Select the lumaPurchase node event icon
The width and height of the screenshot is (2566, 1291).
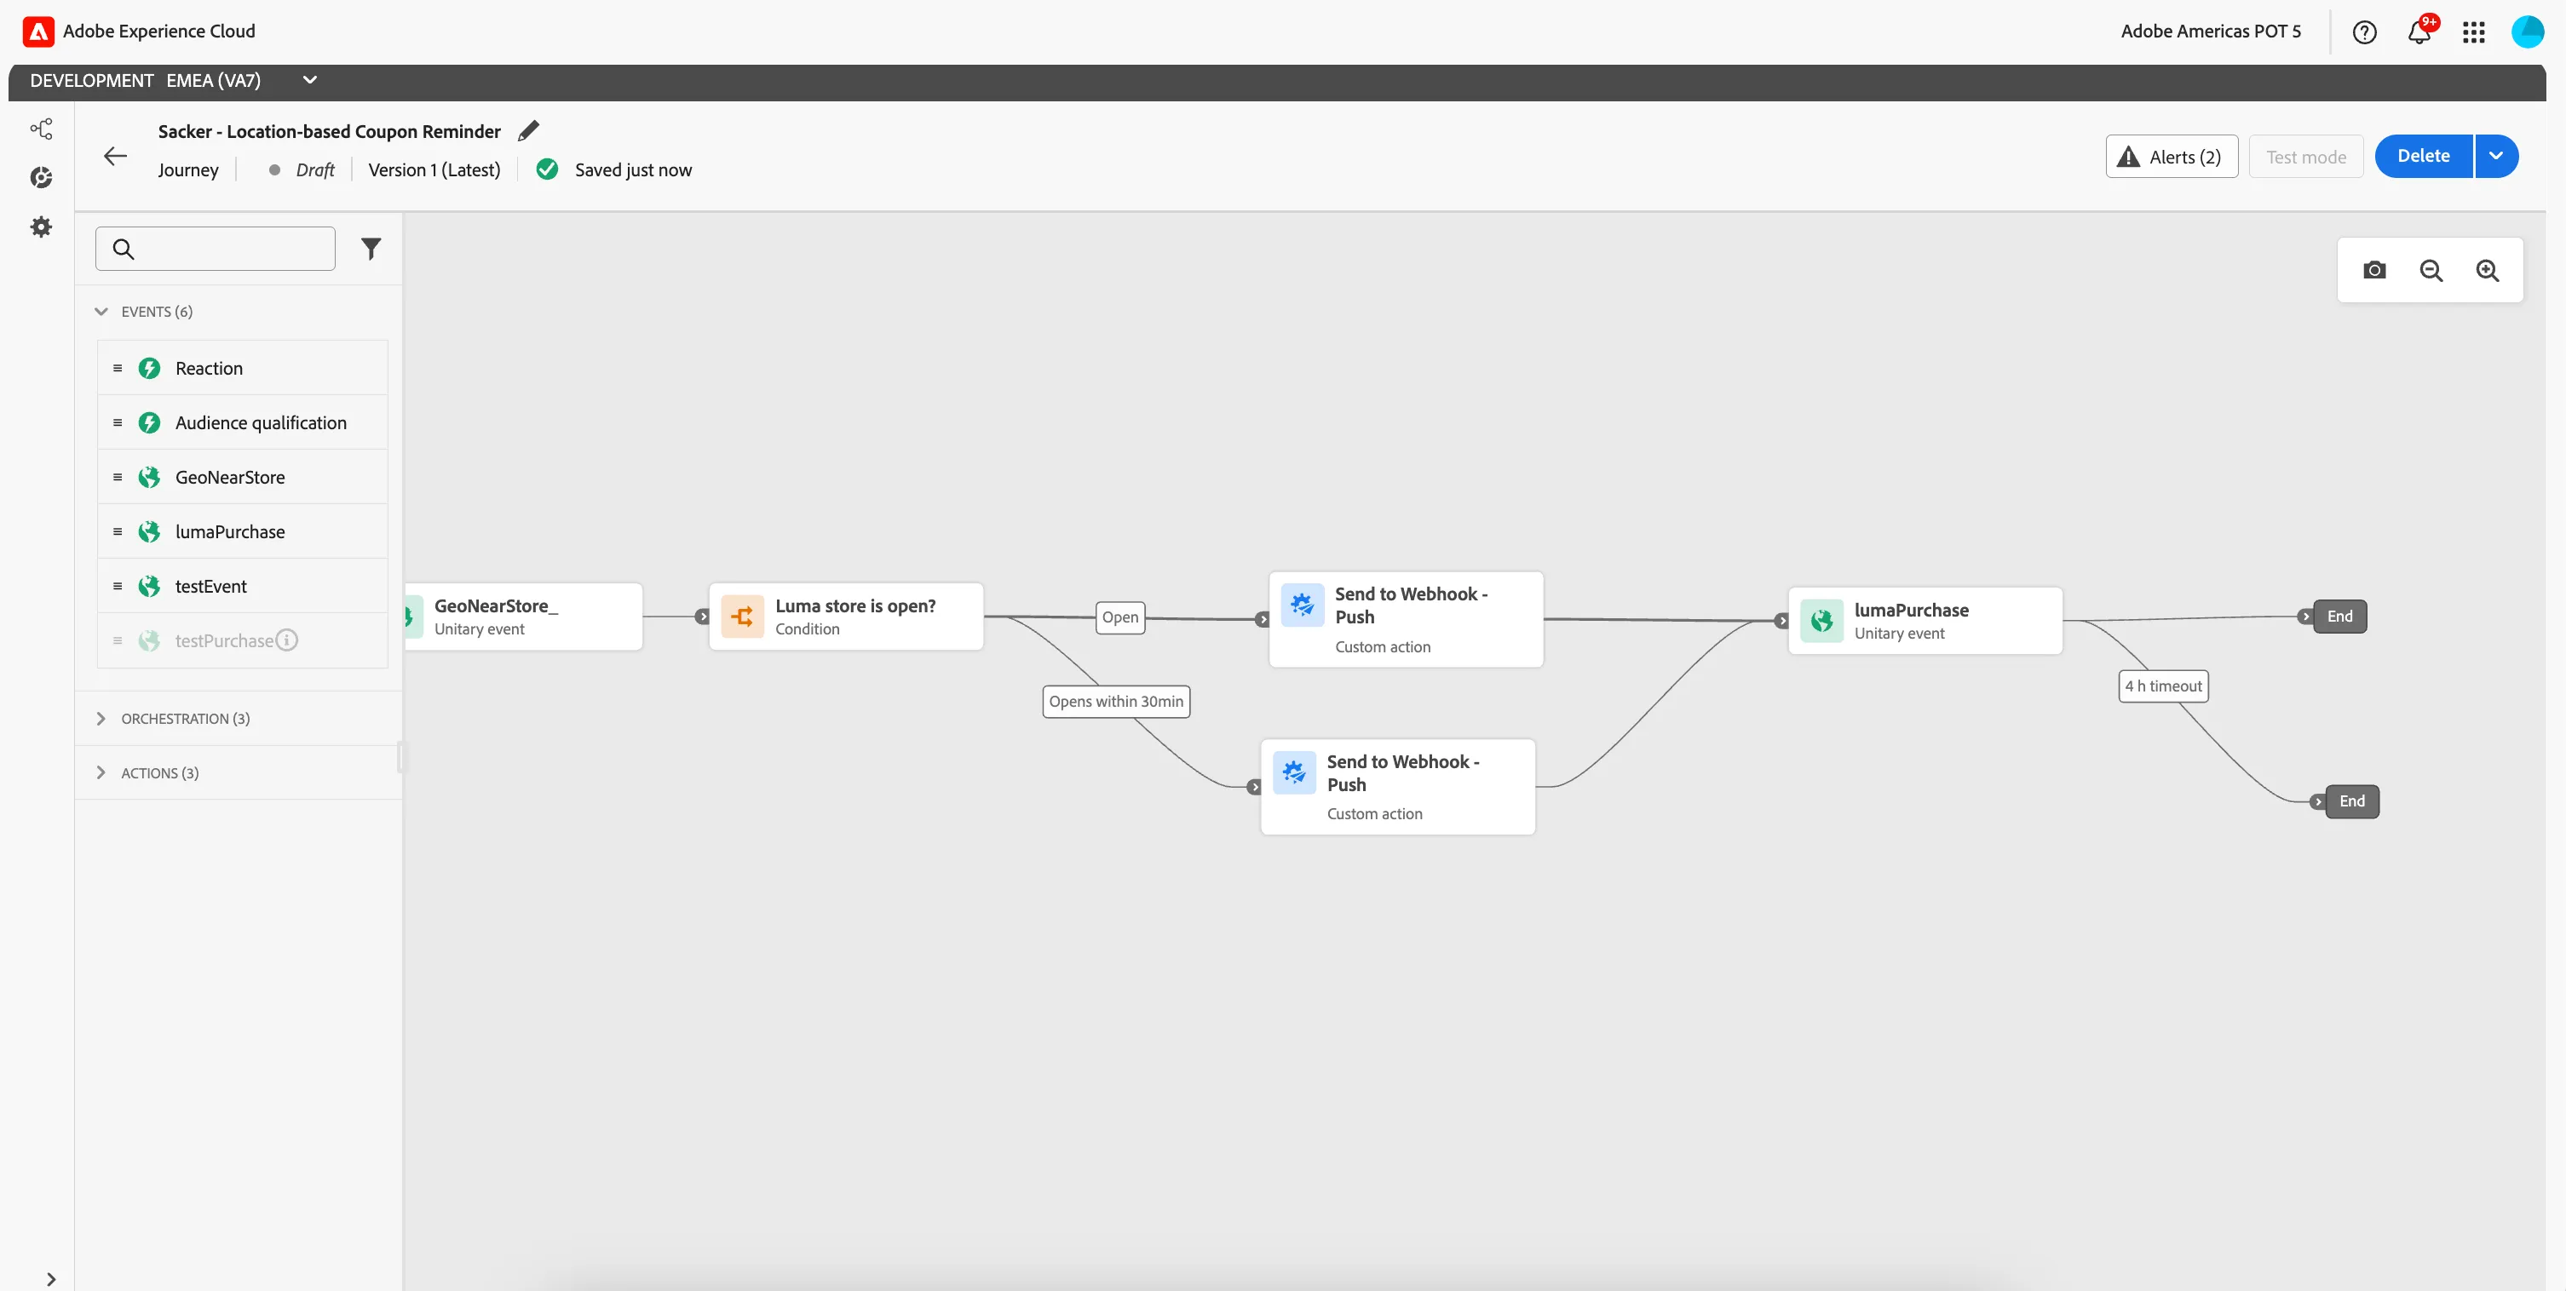[x=1821, y=620]
